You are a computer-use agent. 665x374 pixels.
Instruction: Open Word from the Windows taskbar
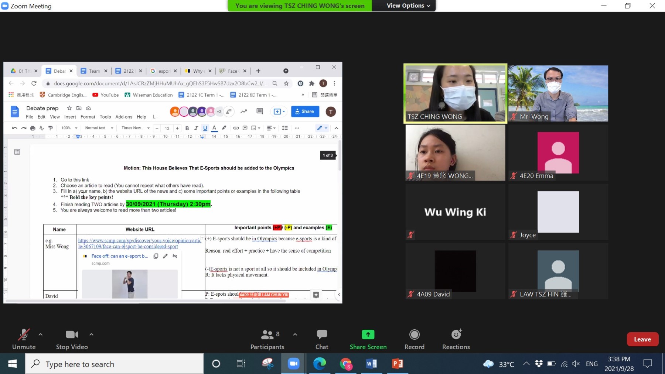(x=371, y=364)
